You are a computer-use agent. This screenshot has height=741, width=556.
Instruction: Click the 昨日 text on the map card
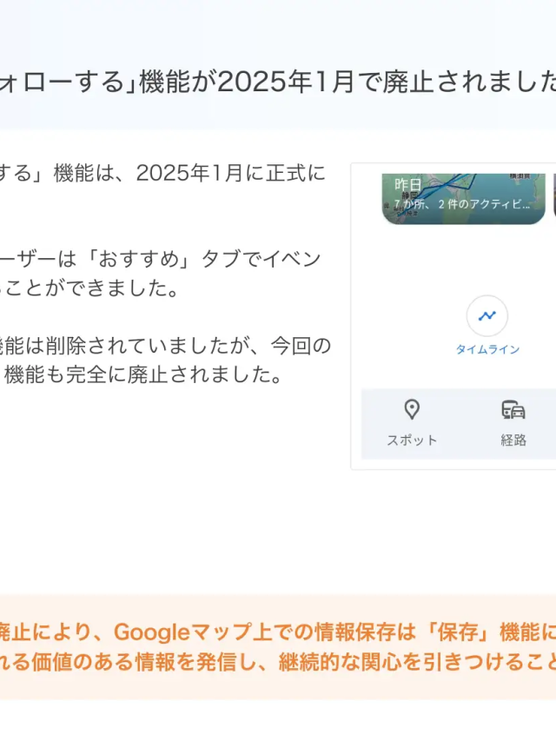coord(408,184)
